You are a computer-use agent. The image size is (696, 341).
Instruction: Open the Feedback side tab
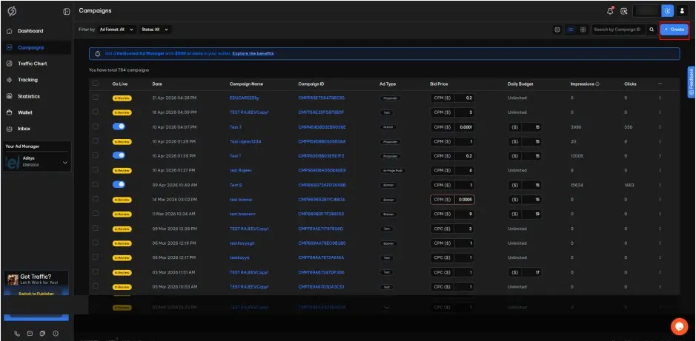(x=691, y=82)
